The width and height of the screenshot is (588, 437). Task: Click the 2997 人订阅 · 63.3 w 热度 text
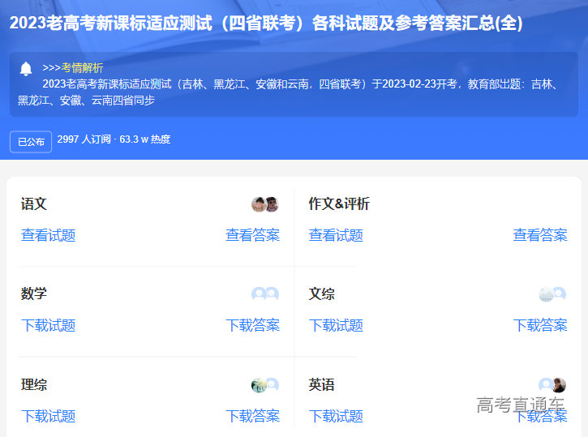tap(114, 139)
